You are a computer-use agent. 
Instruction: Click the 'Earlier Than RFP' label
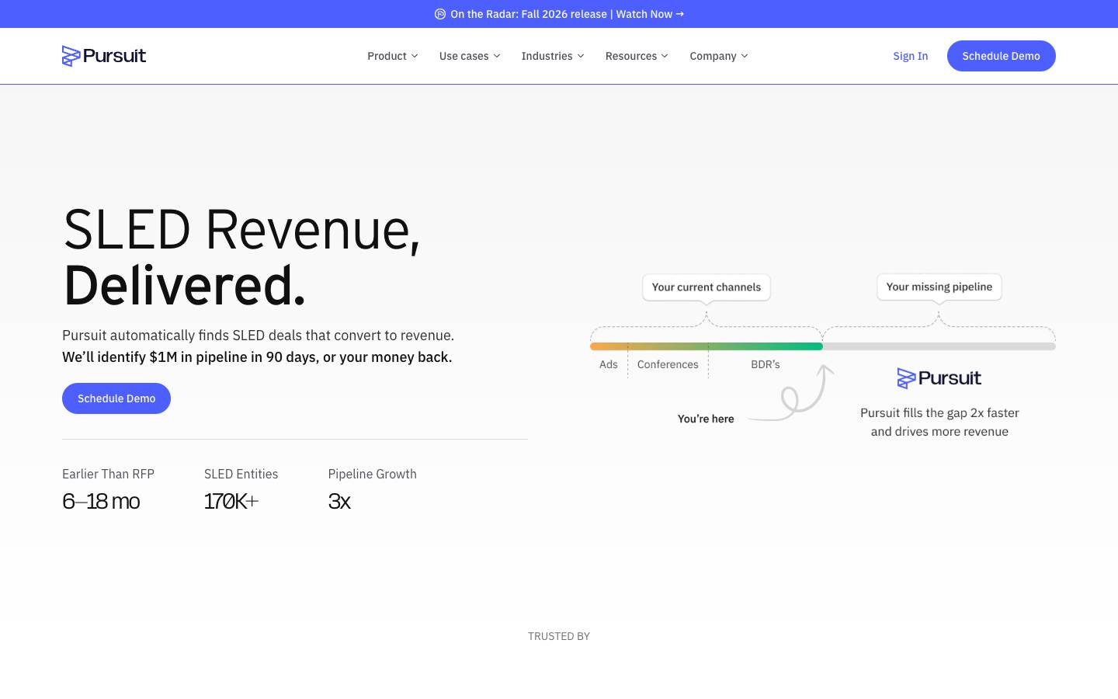(x=108, y=474)
